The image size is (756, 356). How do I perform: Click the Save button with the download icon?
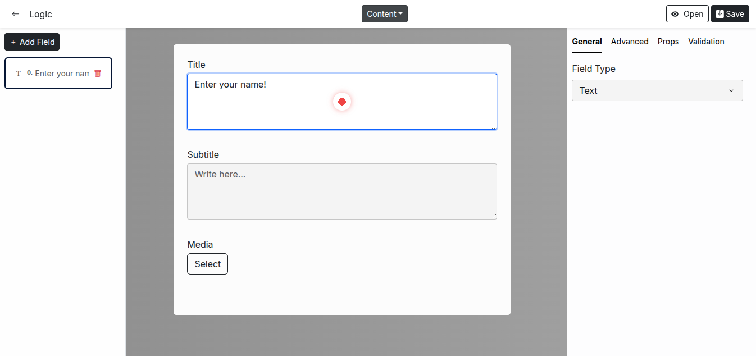coord(730,14)
